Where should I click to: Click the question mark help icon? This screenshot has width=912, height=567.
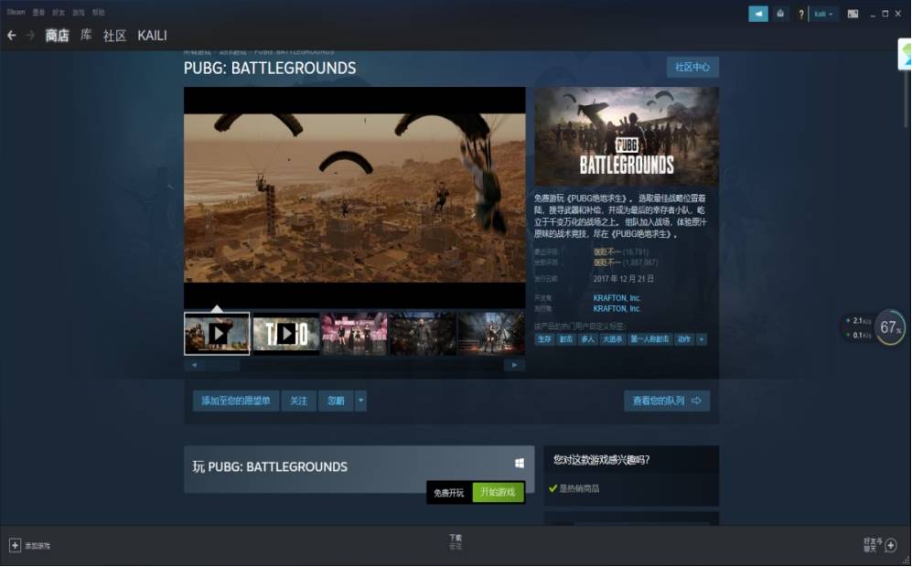801,14
